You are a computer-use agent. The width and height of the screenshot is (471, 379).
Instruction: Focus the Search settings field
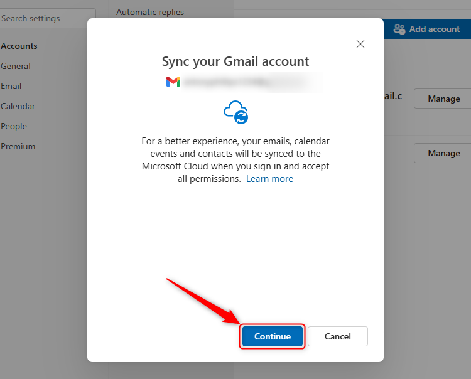click(x=48, y=18)
